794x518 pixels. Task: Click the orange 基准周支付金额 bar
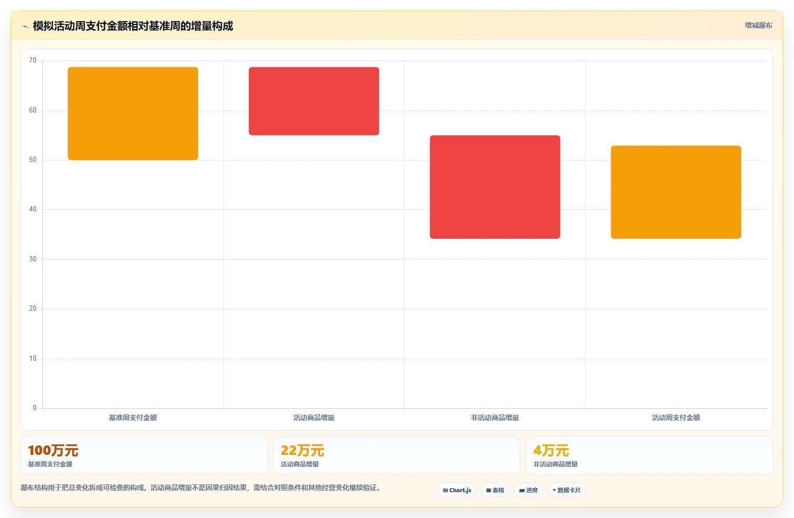[x=133, y=114]
